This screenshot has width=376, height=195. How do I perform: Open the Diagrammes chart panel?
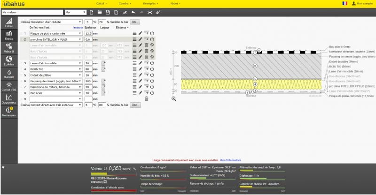pos(9,99)
